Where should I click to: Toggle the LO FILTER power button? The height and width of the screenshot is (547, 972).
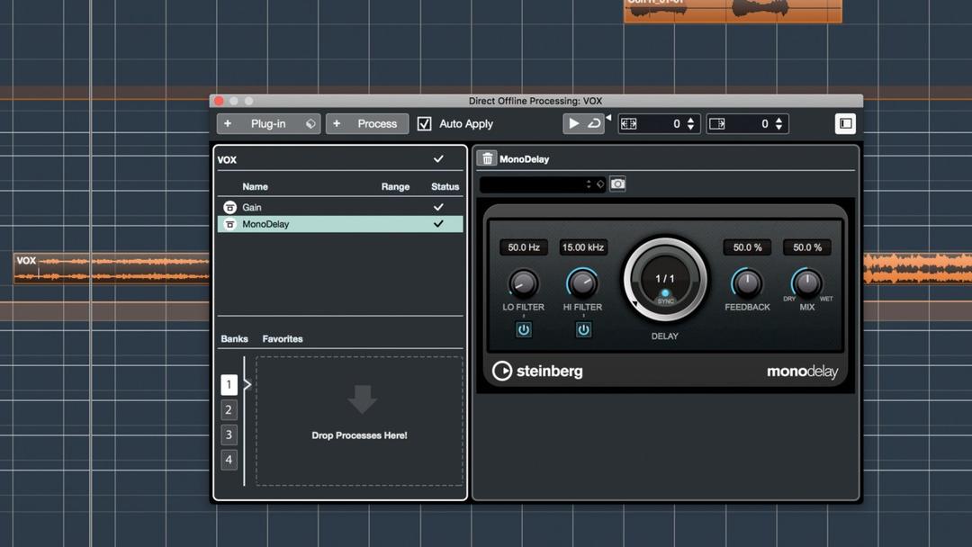(523, 329)
